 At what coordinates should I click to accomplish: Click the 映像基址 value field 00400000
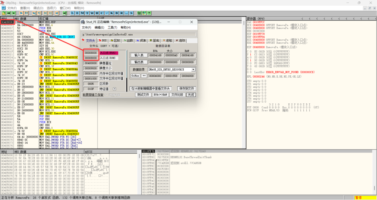[x=91, y=63]
